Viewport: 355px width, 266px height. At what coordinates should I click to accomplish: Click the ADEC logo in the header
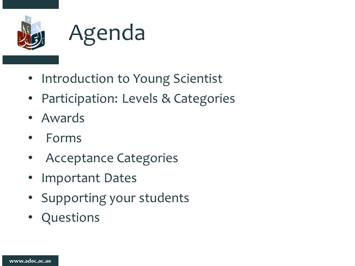[31, 33]
